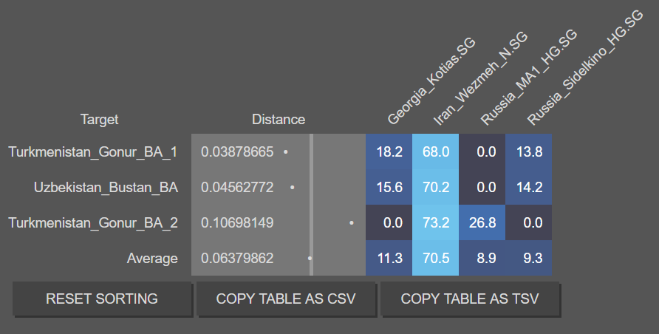Copy the table as CSV
The height and width of the screenshot is (334, 659).
coord(286,299)
